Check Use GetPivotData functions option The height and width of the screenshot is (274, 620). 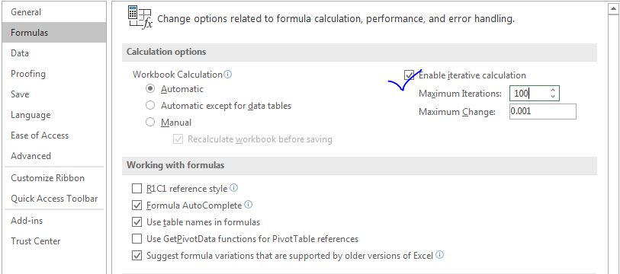pos(137,238)
